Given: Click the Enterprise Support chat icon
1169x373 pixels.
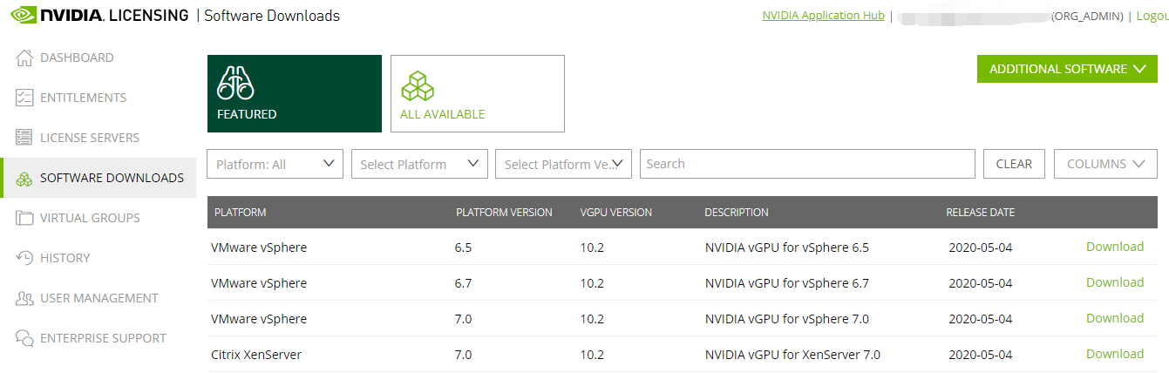Looking at the screenshot, I should (x=24, y=338).
